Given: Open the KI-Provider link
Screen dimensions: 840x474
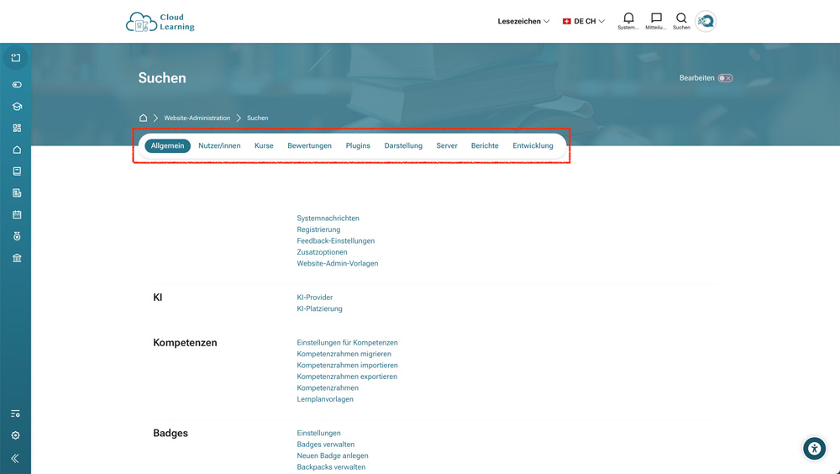Looking at the screenshot, I should 315,298.
